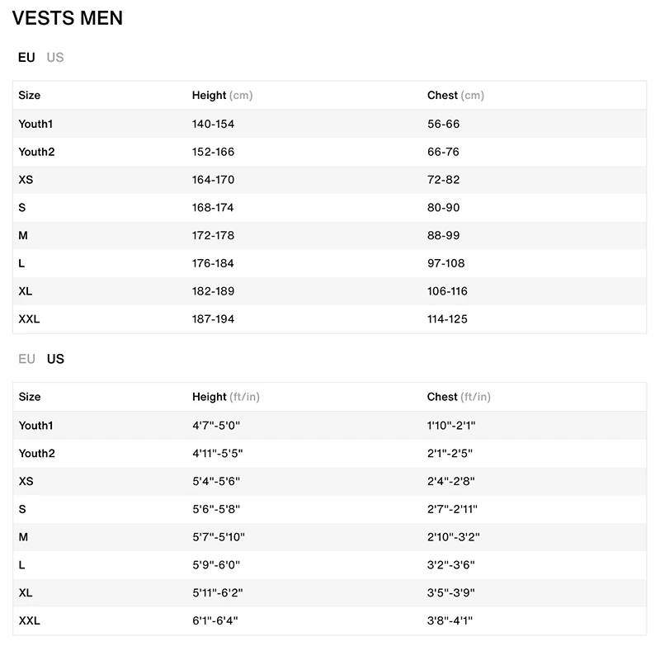Click the Height (cm) column header

click(x=222, y=96)
